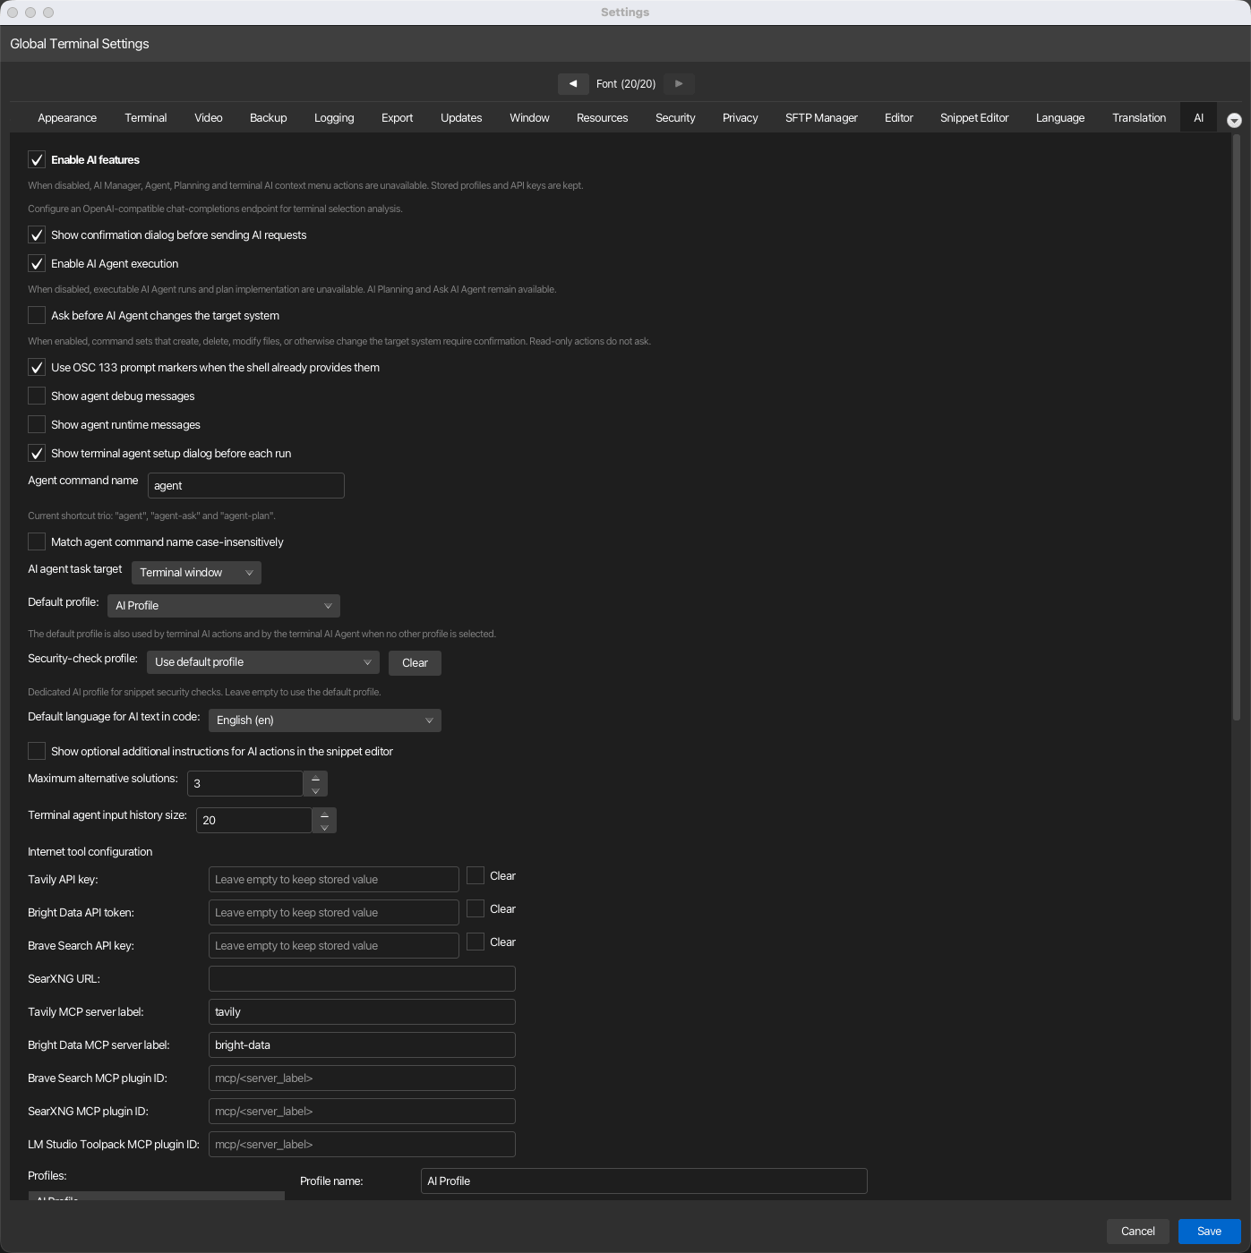The width and height of the screenshot is (1251, 1253).
Task: Enable Match agent command name case-insensitively
Action: [x=37, y=542]
